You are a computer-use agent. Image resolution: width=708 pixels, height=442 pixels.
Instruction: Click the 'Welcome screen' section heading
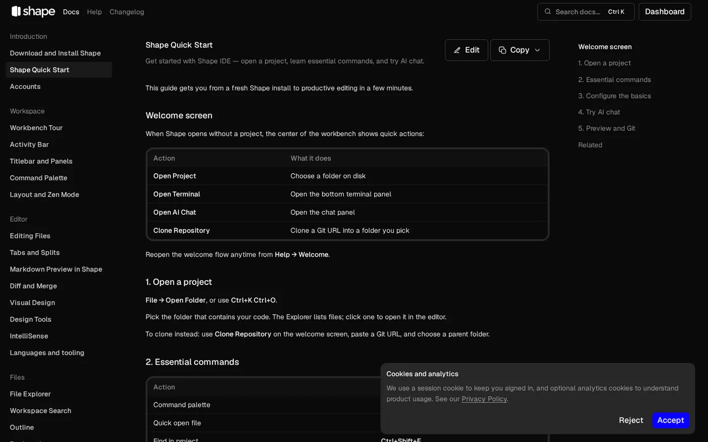179,115
